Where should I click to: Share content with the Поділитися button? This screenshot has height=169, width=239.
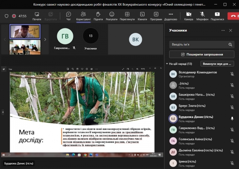click(217, 16)
